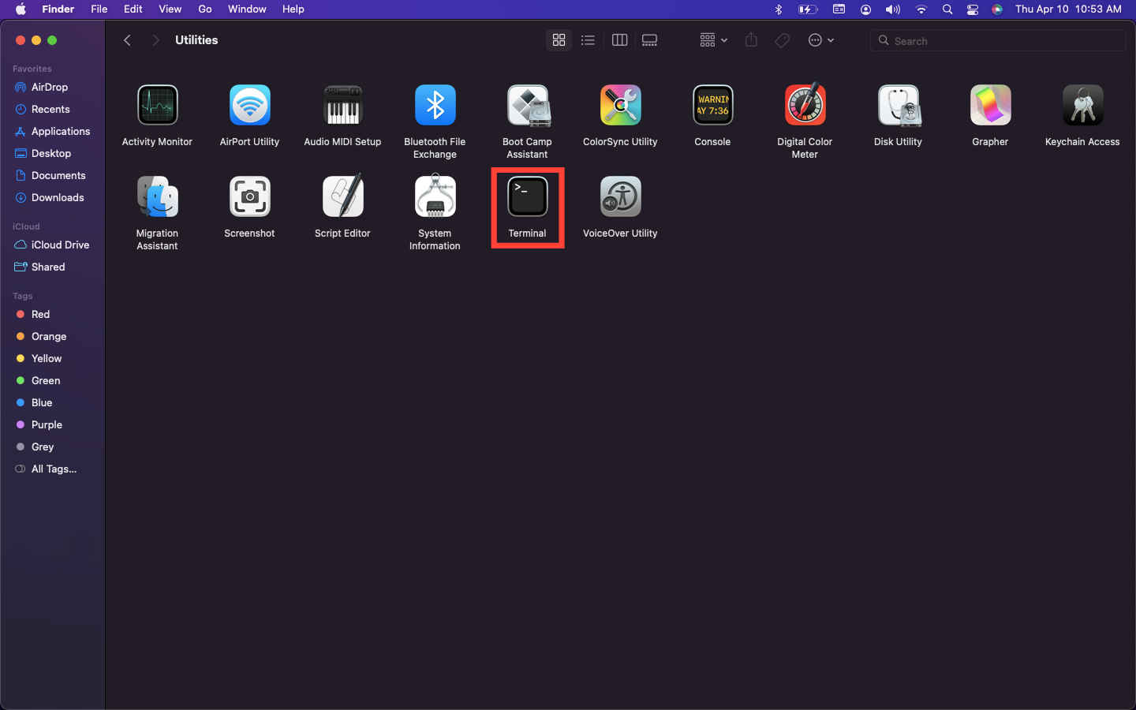This screenshot has width=1136, height=710.
Task: Open the File menu
Action: pos(99,9)
